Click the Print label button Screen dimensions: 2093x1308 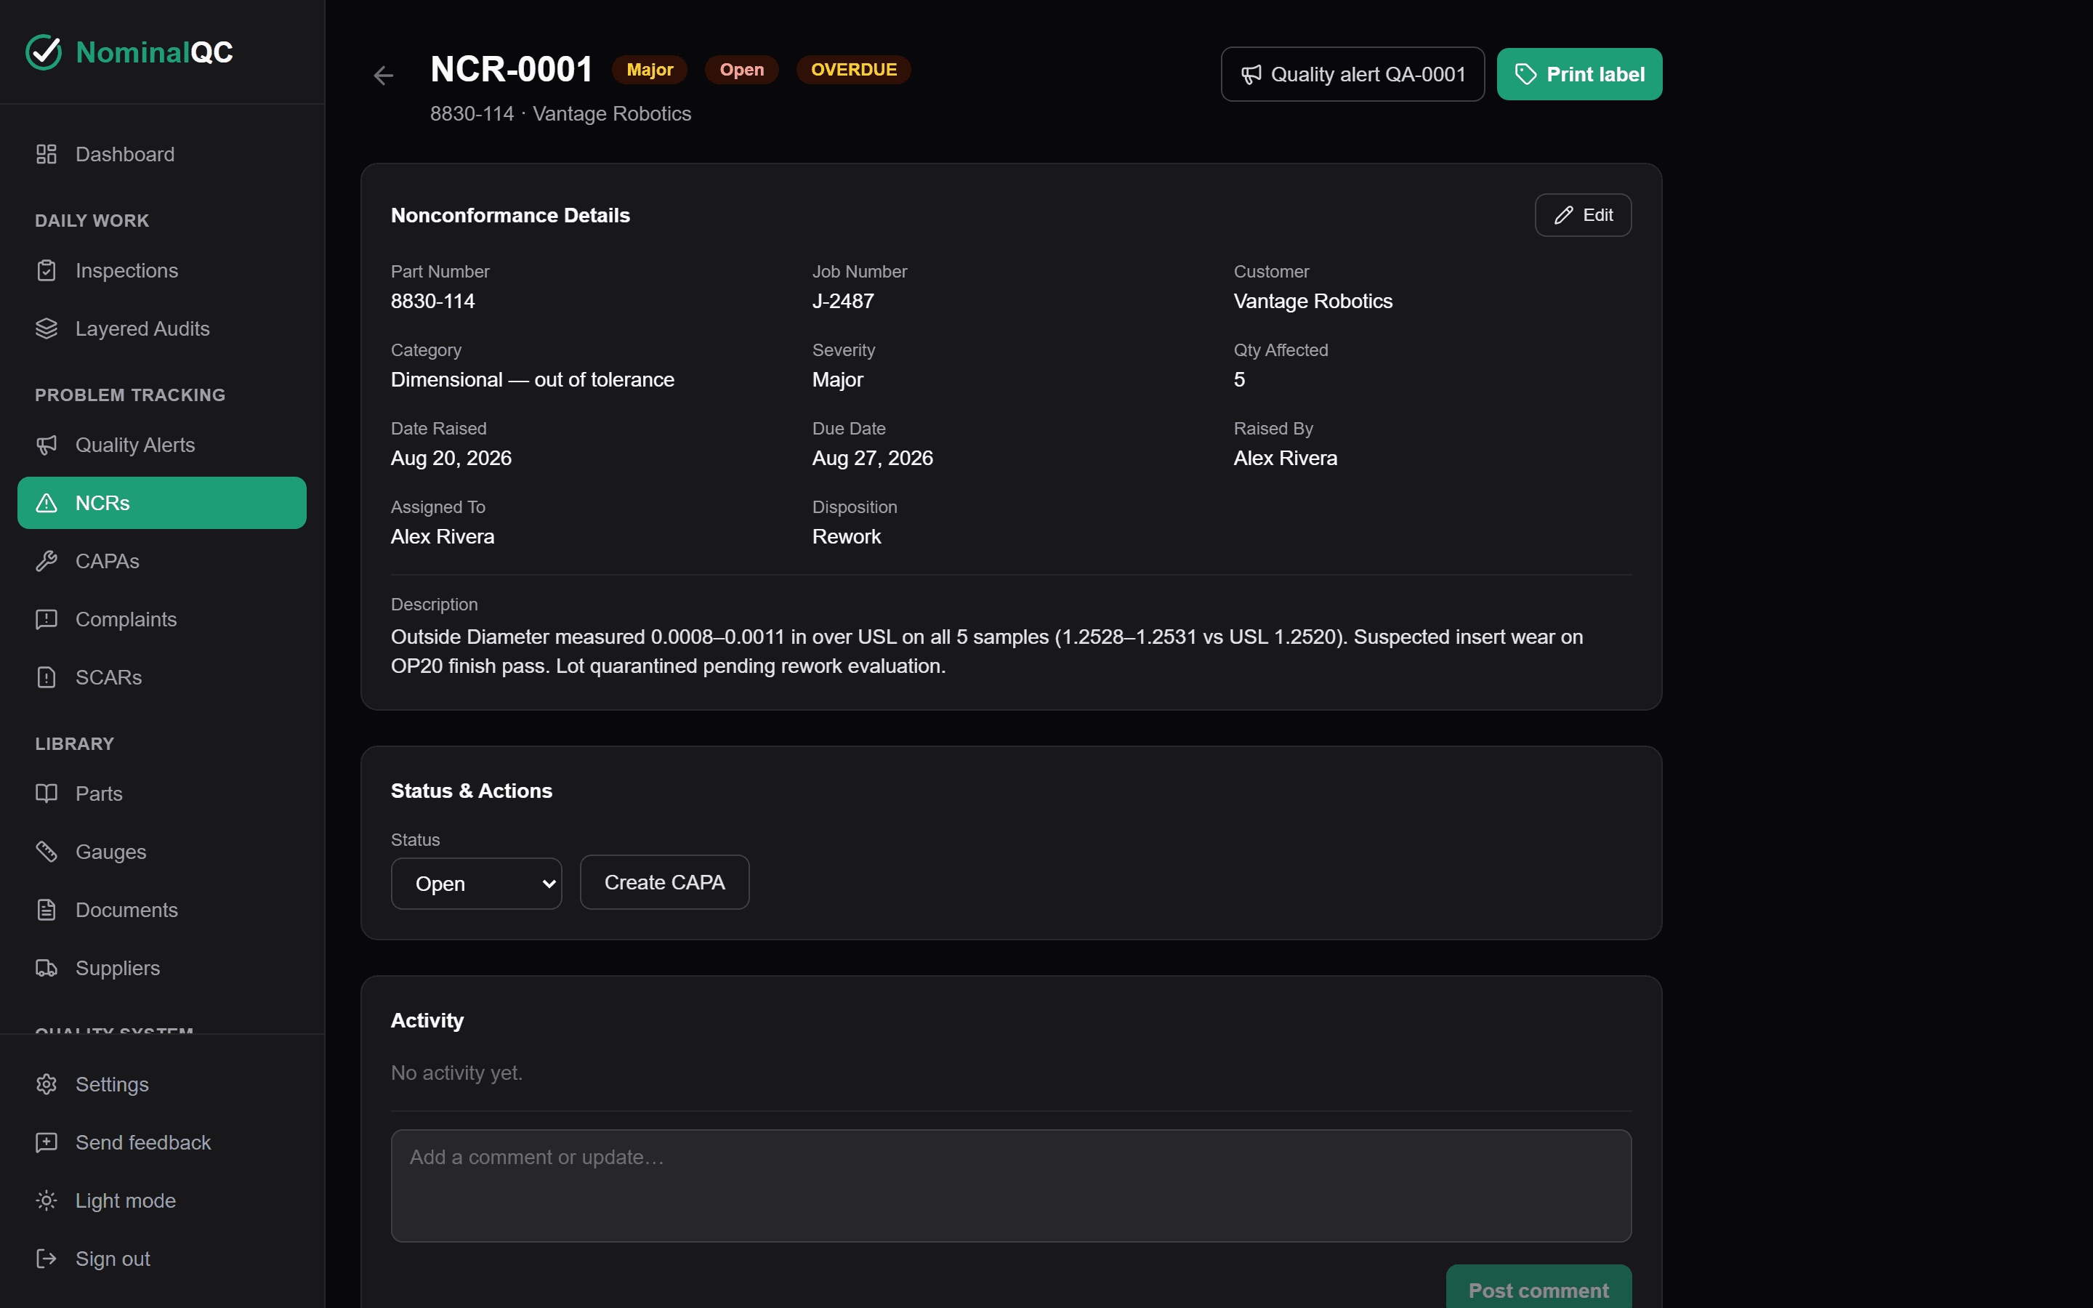click(1579, 74)
